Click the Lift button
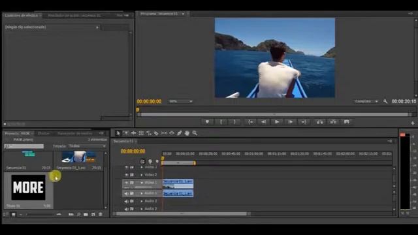The image size is (418, 235). tap(319, 122)
